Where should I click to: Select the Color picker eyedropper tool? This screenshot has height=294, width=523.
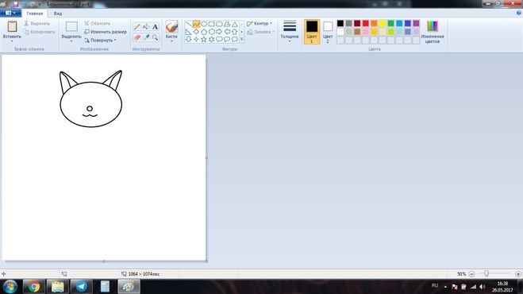tap(146, 37)
